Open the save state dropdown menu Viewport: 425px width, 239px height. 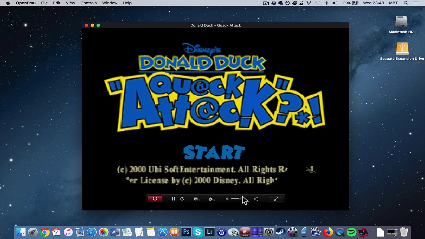pyautogui.click(x=197, y=199)
